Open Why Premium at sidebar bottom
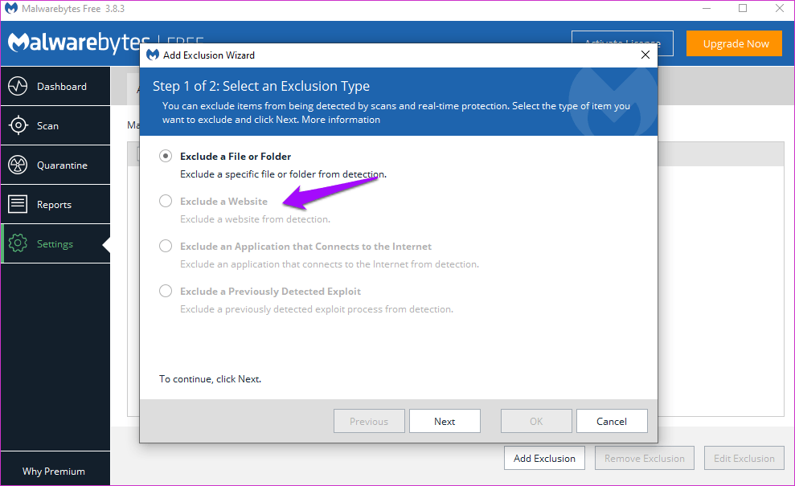The height and width of the screenshot is (486, 795). (x=54, y=472)
